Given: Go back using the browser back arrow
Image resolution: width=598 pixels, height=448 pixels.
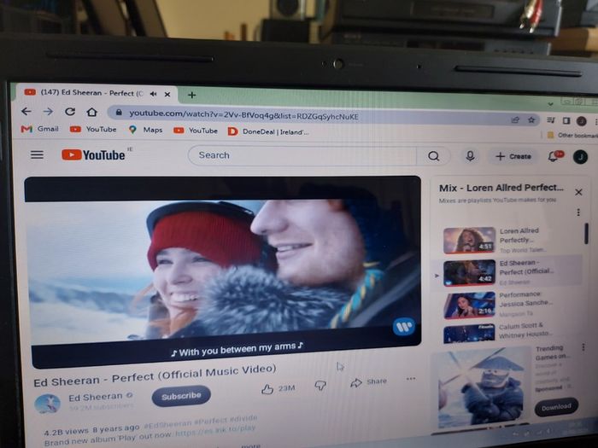Looking at the screenshot, I should click(x=26, y=111).
